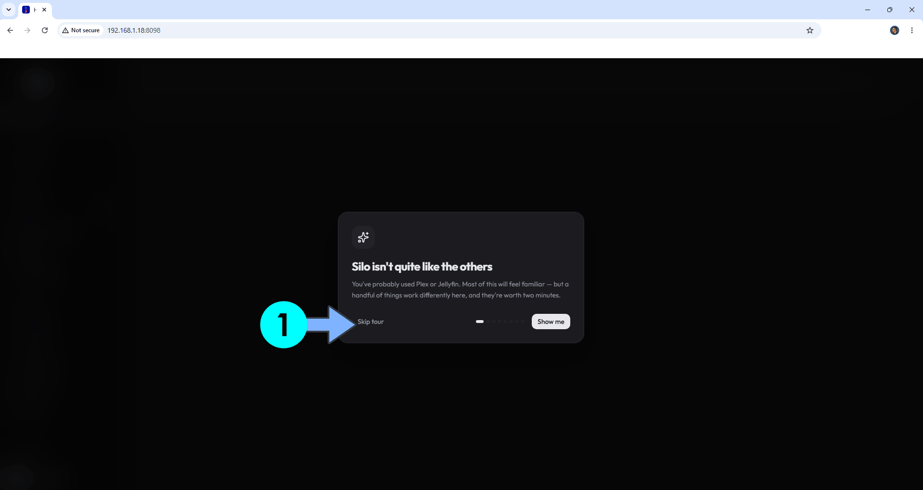Select the active first tour step indicator

(x=480, y=322)
